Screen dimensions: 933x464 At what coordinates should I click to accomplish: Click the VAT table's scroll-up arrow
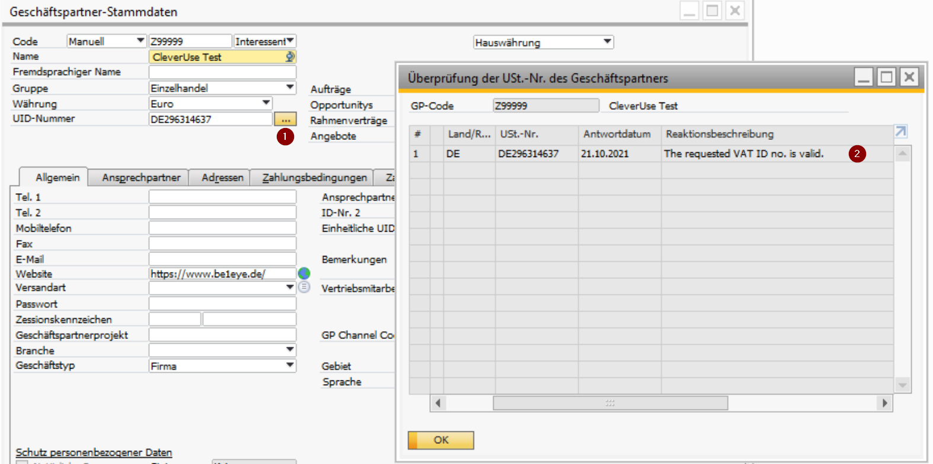coord(902,154)
